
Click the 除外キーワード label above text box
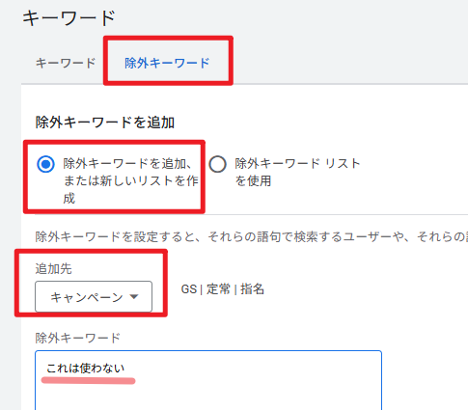[78, 338]
